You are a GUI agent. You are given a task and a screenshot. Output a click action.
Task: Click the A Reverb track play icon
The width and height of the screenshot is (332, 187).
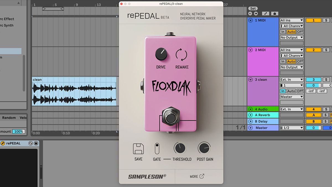pyautogui.click(x=251, y=115)
